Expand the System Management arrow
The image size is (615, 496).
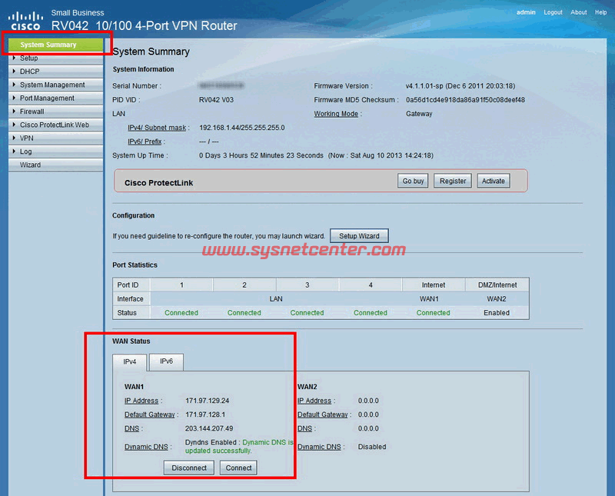pyautogui.click(x=14, y=85)
